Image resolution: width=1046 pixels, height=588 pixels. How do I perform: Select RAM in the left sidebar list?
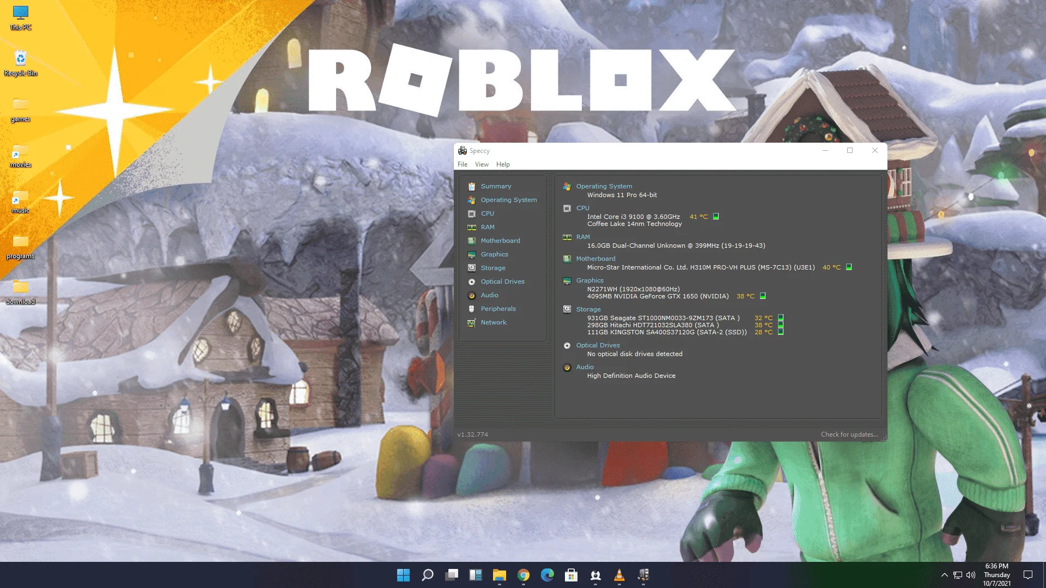pyautogui.click(x=488, y=227)
